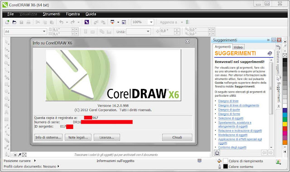Click the Save disk icon
Screen dimensions: 290x172
21,22
